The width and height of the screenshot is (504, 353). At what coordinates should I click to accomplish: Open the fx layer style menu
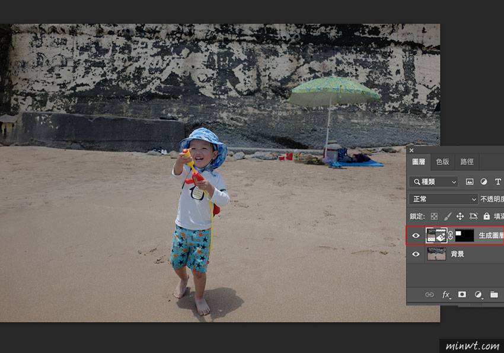click(x=446, y=294)
